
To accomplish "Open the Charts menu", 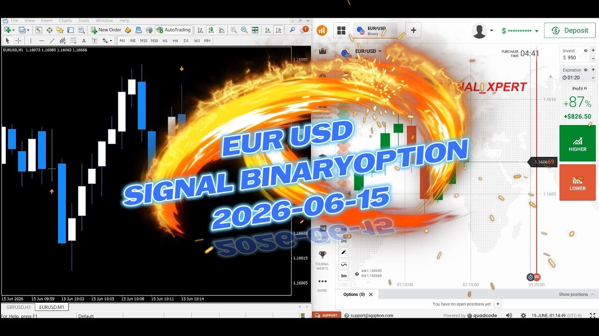I will 66,21.
